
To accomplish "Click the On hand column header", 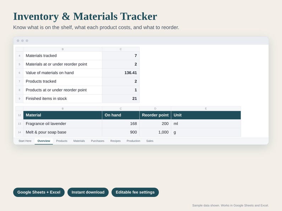I will pyautogui.click(x=121, y=115).
